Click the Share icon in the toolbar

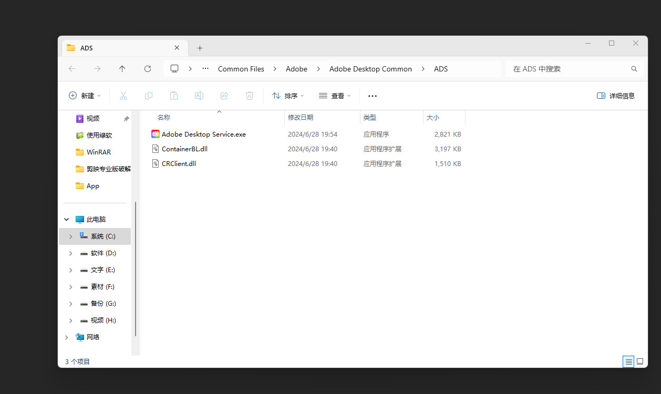(224, 96)
